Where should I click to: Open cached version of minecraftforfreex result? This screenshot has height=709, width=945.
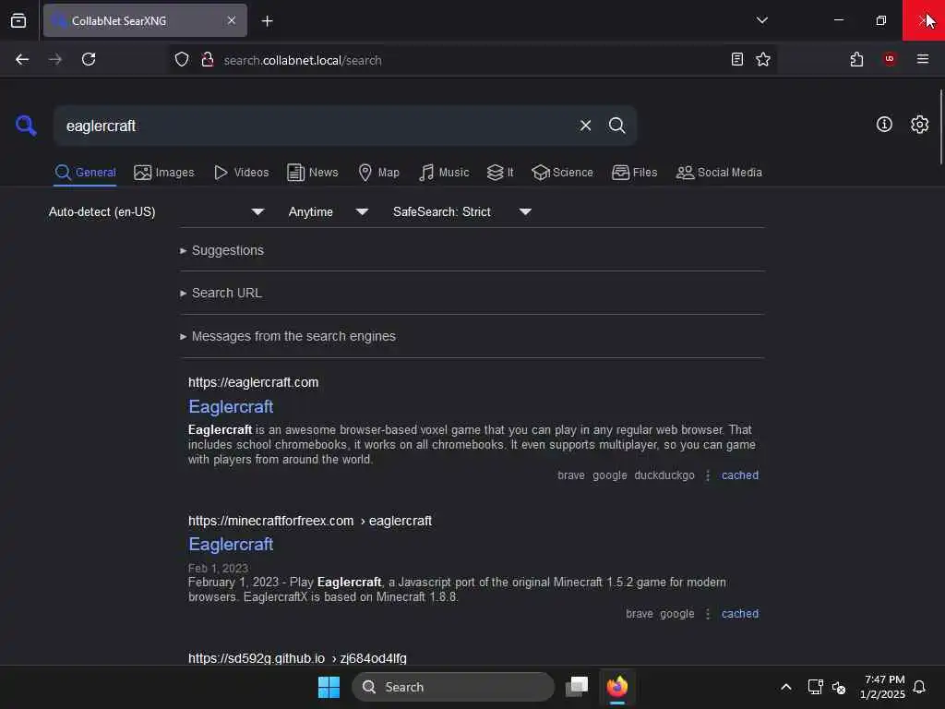click(739, 613)
